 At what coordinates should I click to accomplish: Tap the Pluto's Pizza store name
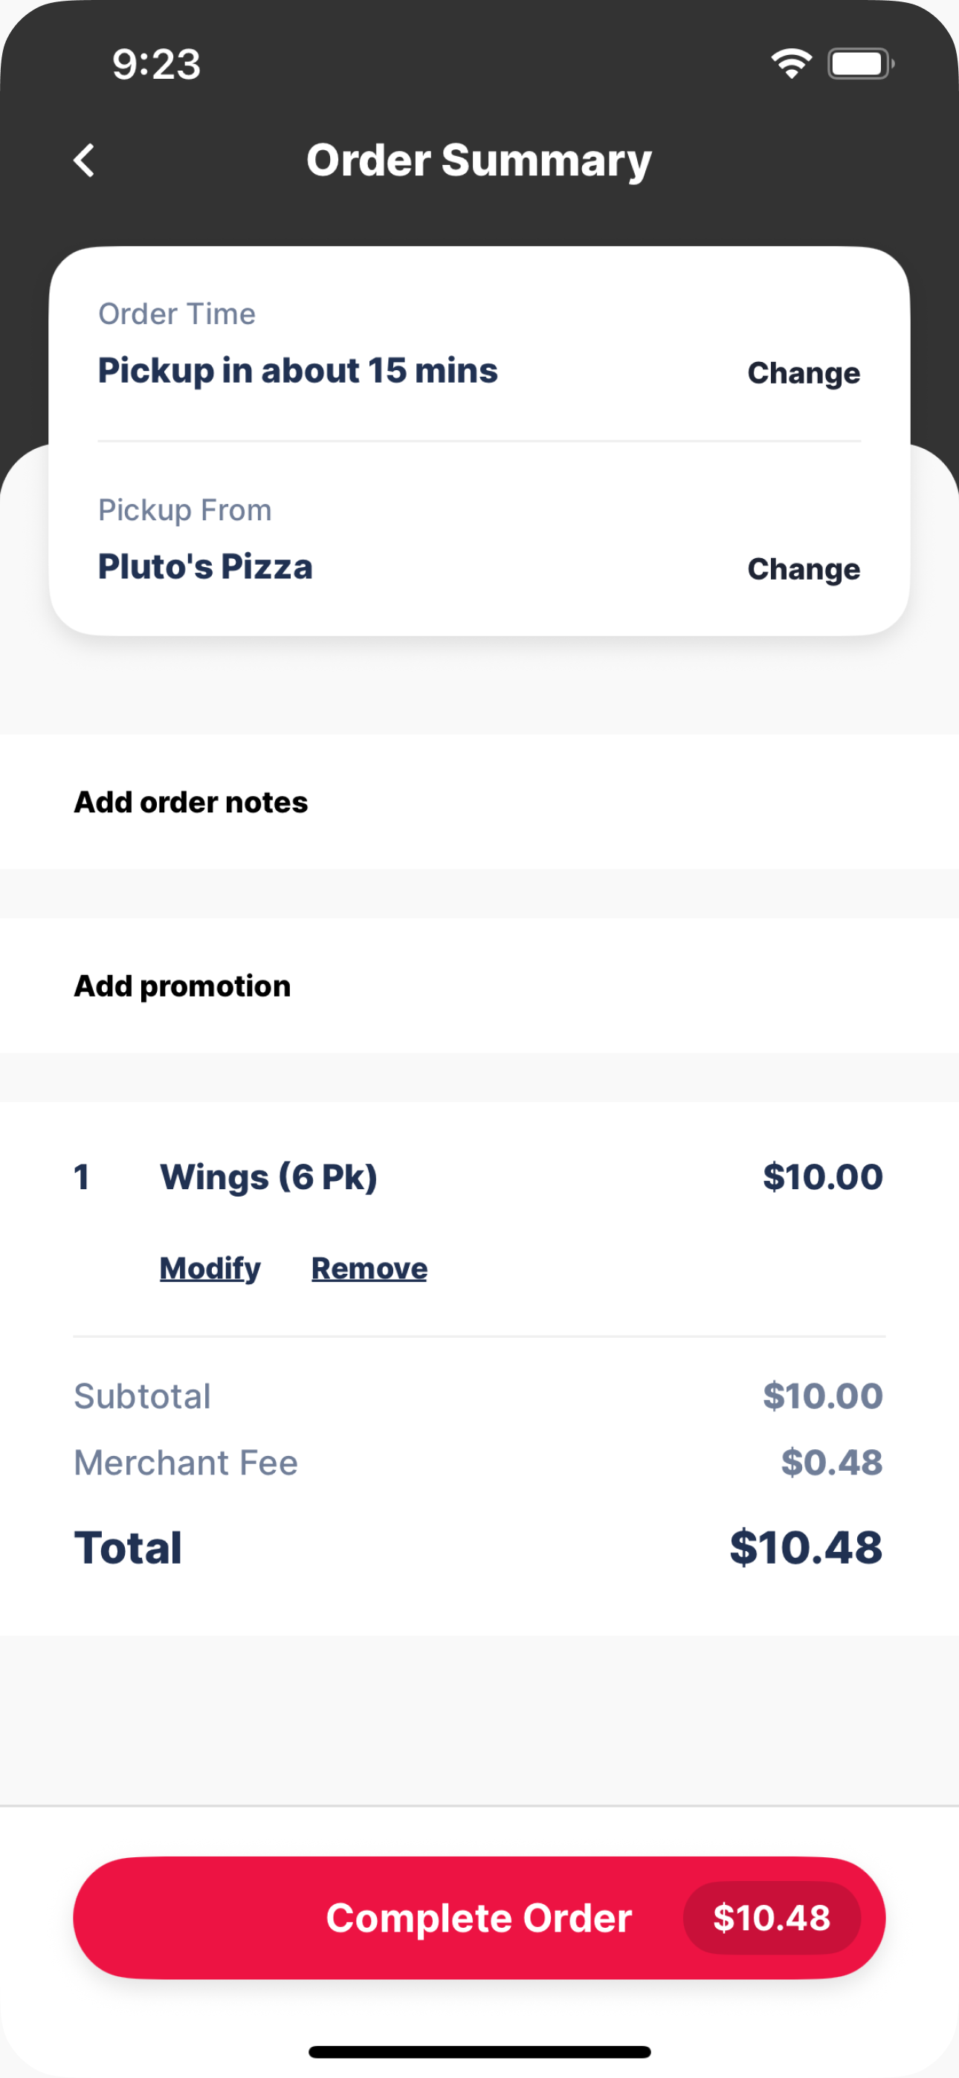point(205,566)
